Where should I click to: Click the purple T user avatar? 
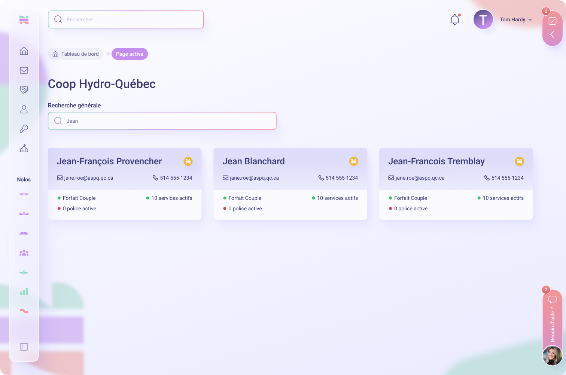[x=483, y=19]
